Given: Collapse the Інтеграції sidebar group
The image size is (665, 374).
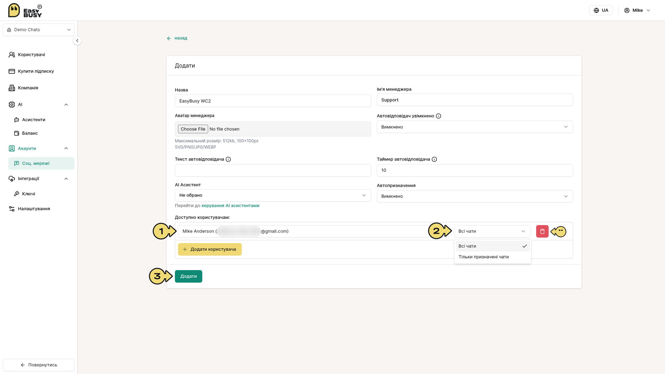Looking at the screenshot, I should pos(66,179).
